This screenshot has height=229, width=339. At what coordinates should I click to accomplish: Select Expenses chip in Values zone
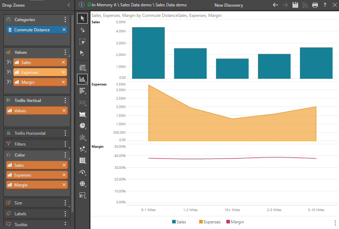coord(37,72)
